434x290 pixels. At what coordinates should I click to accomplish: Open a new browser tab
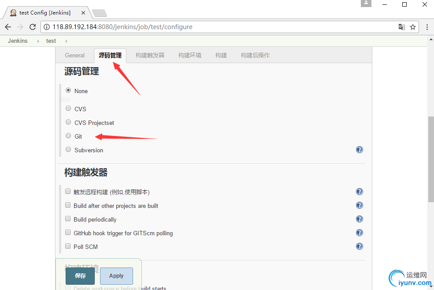point(100,13)
